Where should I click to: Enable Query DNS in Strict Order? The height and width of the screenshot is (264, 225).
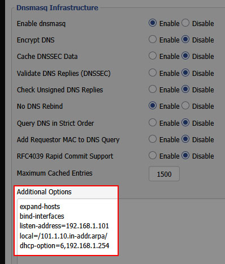coord(153,123)
